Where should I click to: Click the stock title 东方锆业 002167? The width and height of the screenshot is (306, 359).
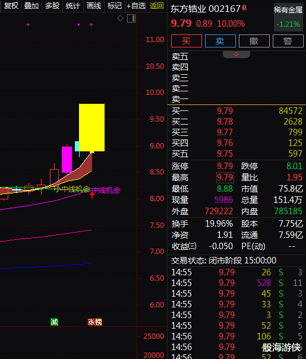pyautogui.click(x=206, y=9)
